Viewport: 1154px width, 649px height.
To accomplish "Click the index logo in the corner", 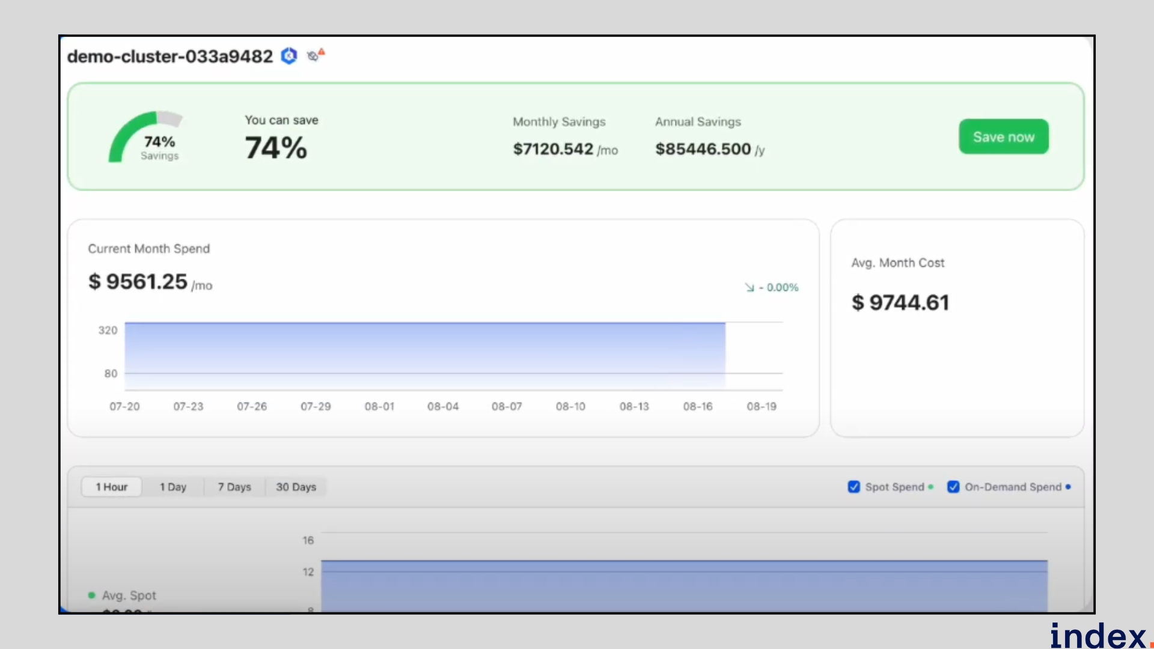I will [x=1099, y=636].
